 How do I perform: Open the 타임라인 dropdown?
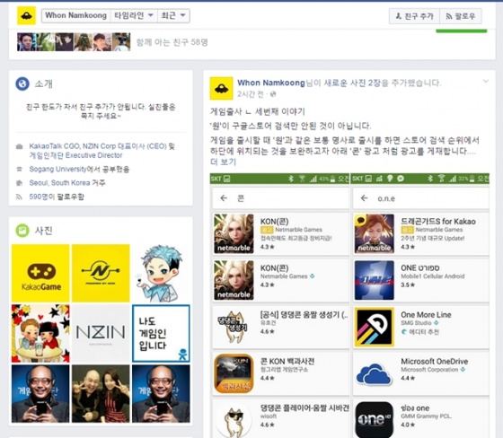[x=134, y=16]
